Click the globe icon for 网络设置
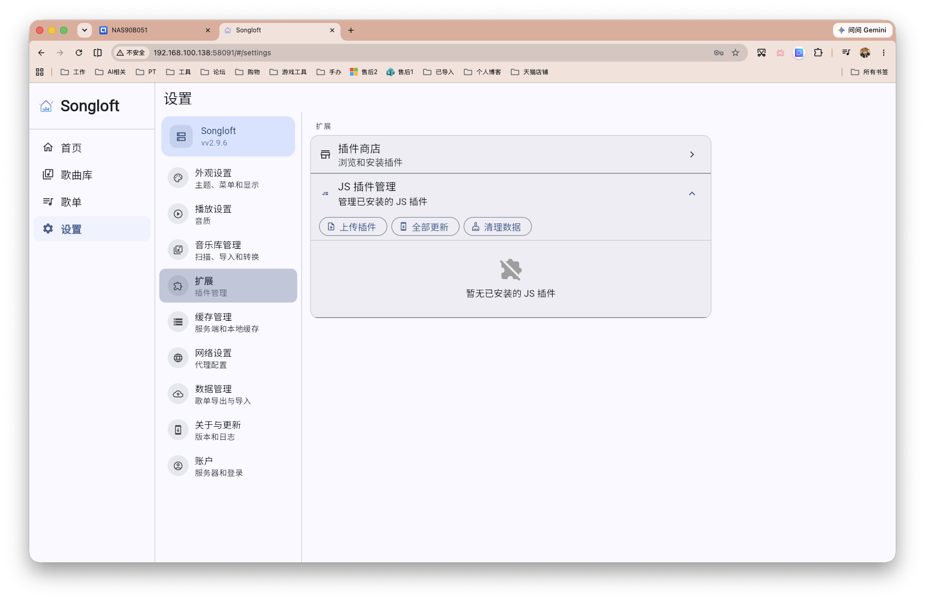 [x=178, y=358]
